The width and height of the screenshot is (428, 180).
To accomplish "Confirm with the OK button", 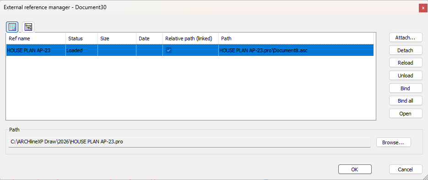I will pos(355,169).
